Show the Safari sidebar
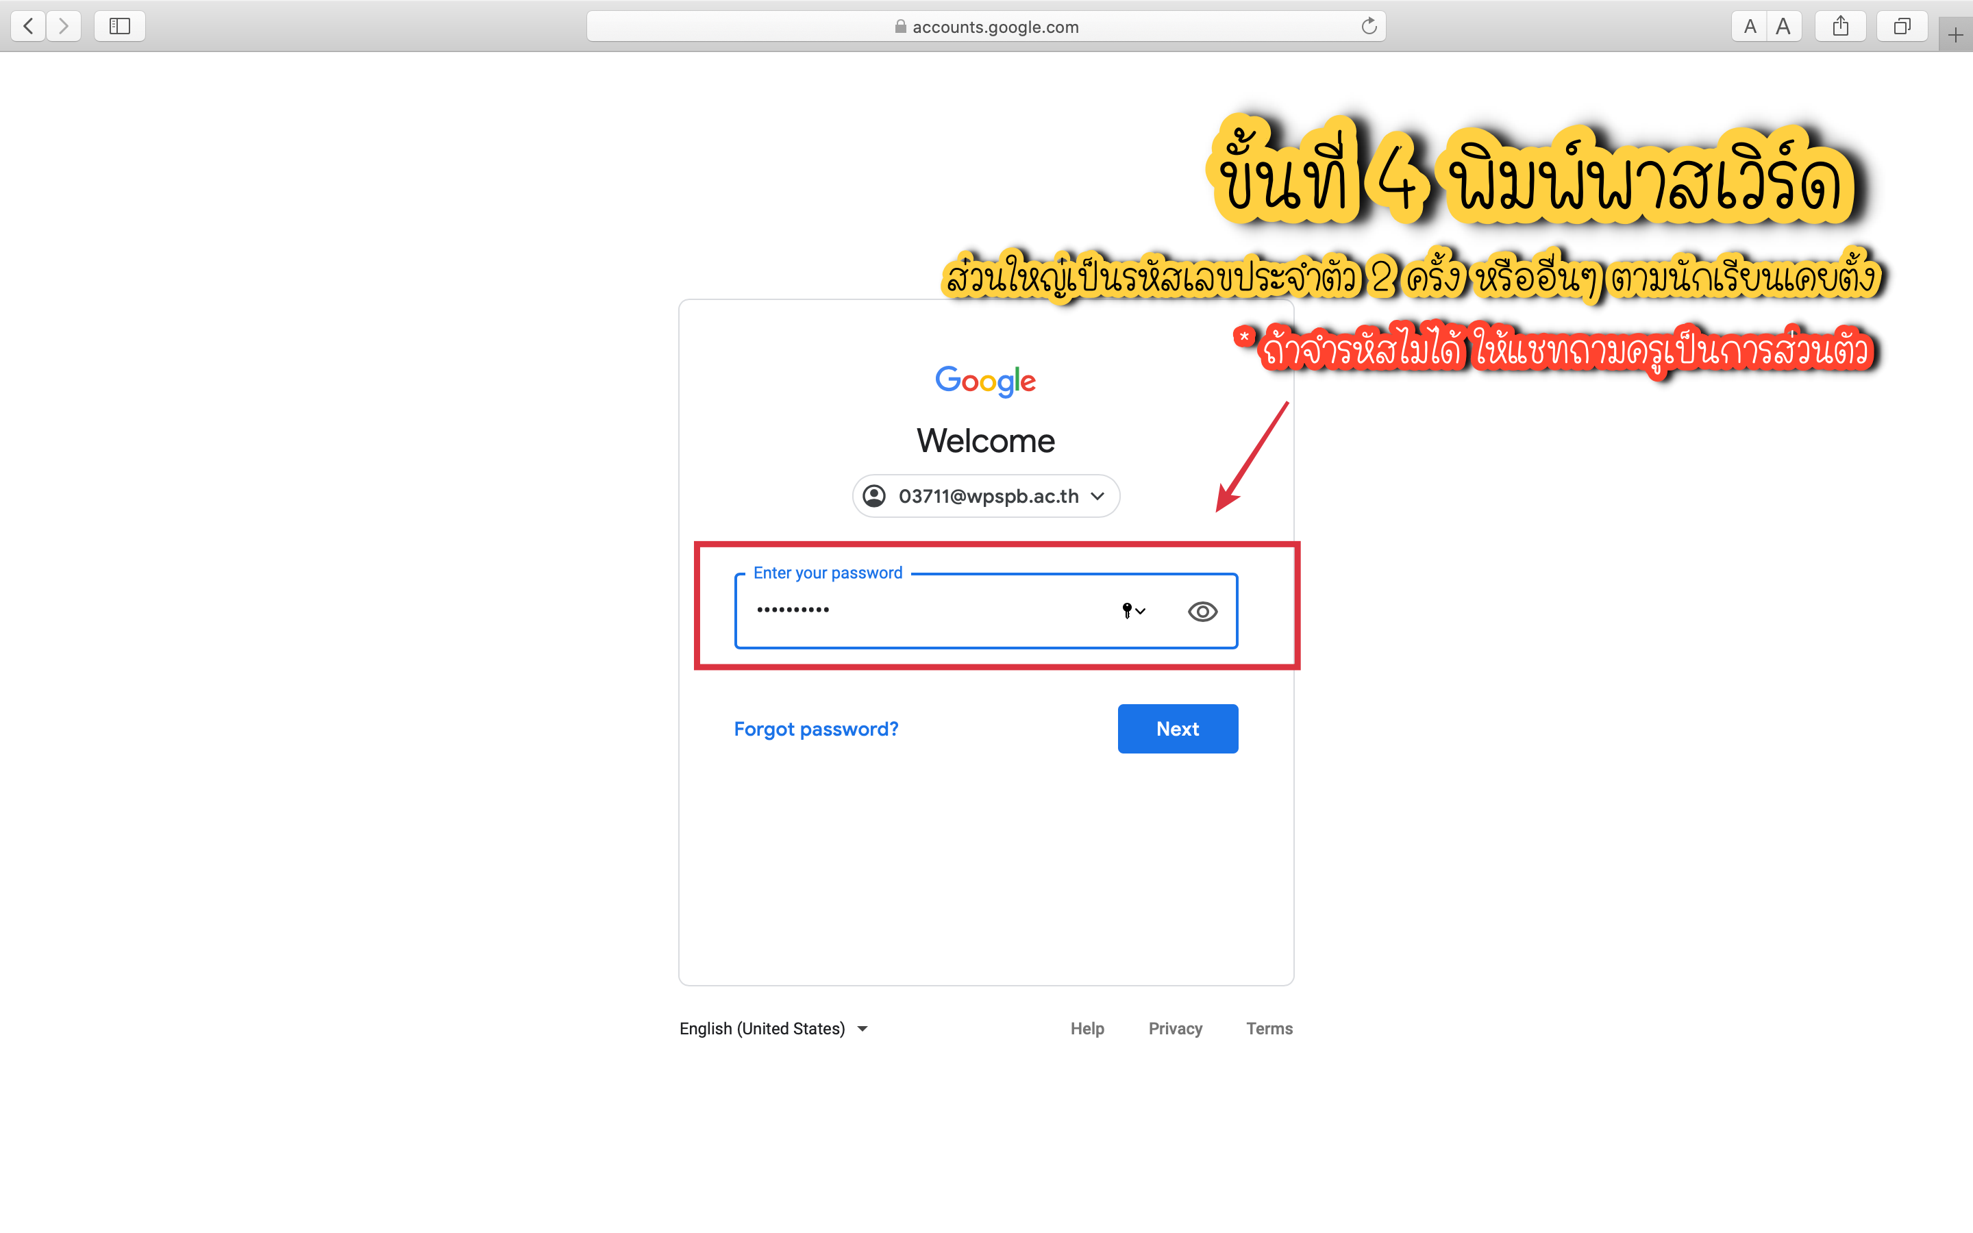The image size is (1973, 1233). 120,26
